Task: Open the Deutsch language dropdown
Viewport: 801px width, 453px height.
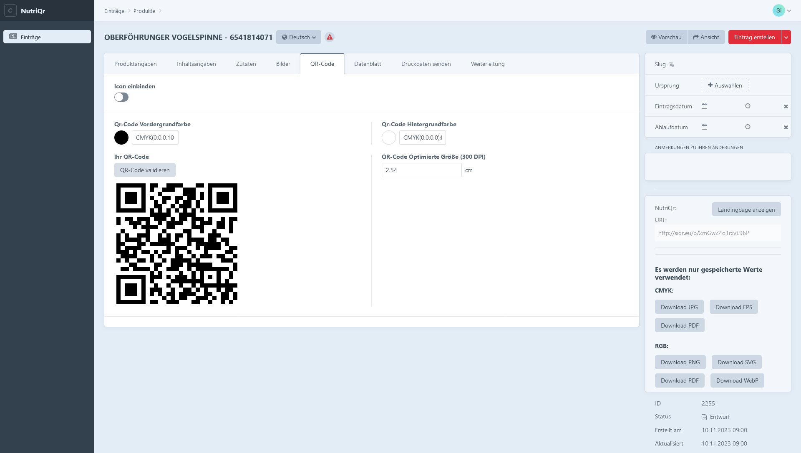Action: pyautogui.click(x=299, y=37)
